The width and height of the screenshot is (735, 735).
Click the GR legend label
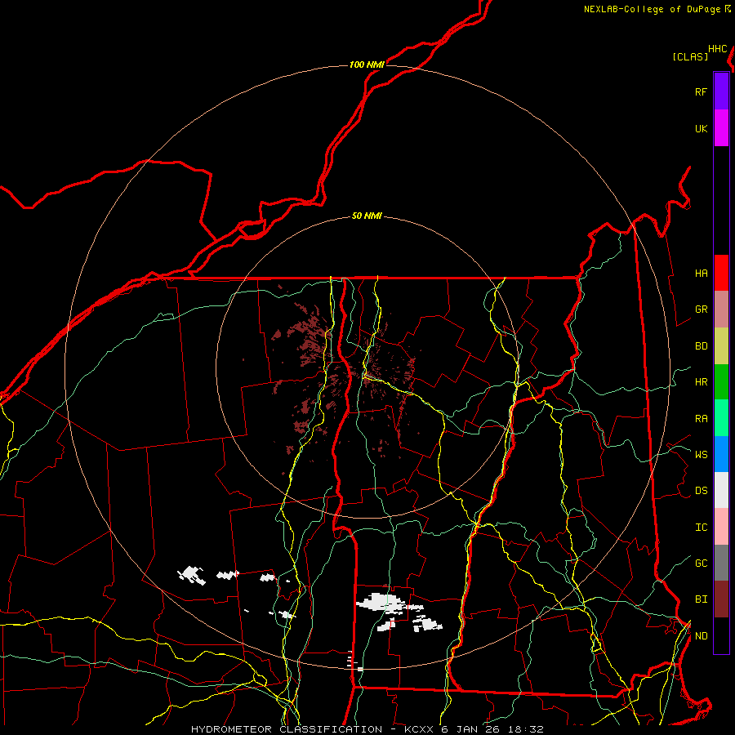coord(701,310)
